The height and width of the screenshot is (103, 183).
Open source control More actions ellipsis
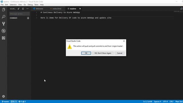[x=27, y=9]
